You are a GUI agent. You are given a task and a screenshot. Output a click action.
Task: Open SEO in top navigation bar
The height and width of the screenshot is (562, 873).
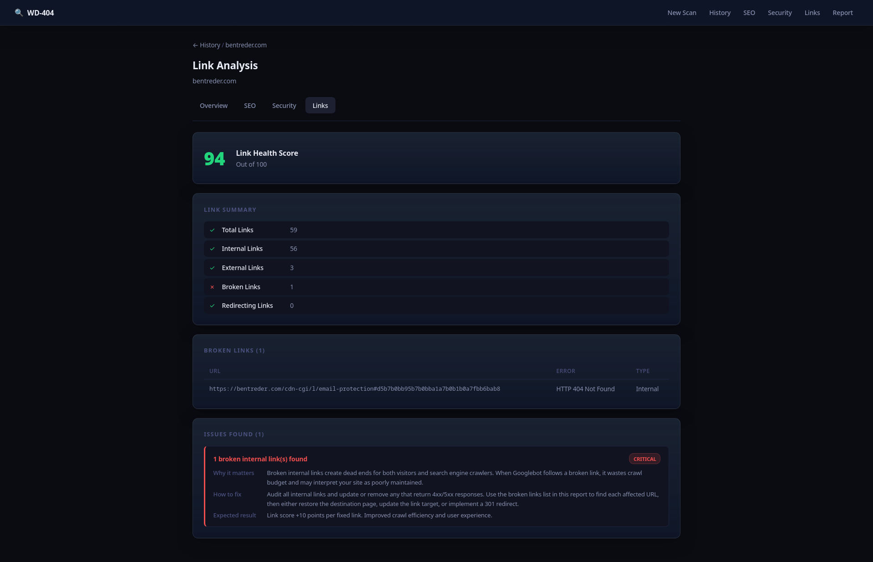[x=749, y=13]
